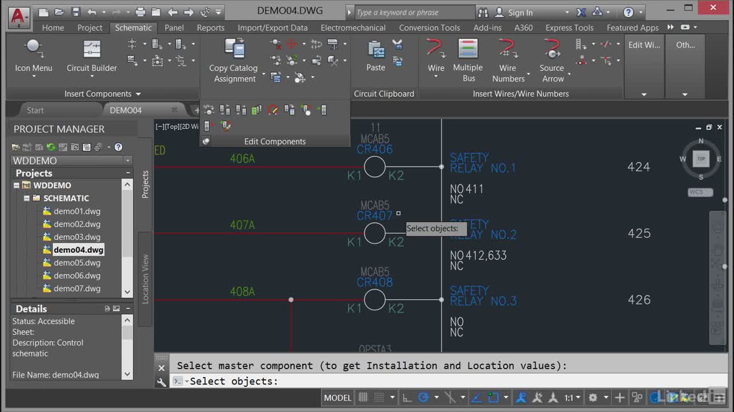Open the Autodesk Exchange X icon

pyautogui.click(x=581, y=12)
